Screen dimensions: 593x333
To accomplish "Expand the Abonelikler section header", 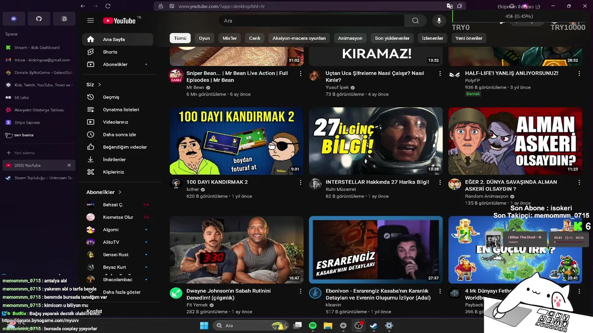I will [x=104, y=192].
